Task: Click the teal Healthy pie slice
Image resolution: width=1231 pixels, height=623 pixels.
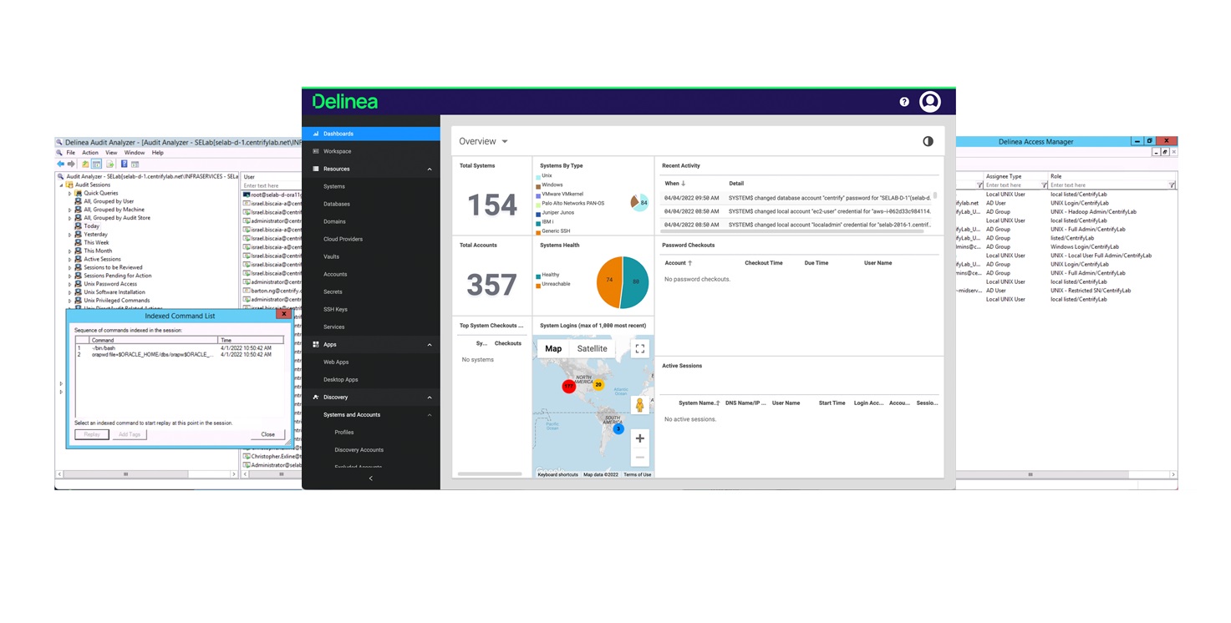Action: [x=636, y=282]
